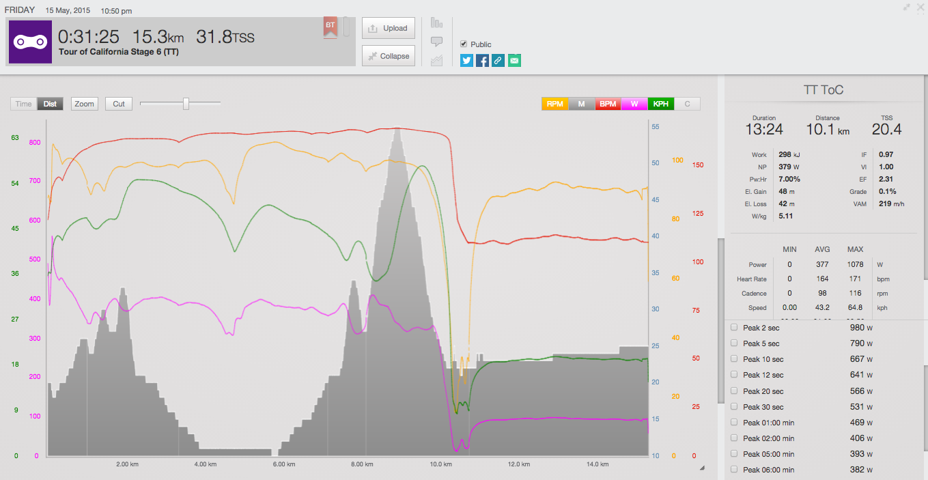Click the FRIDAY date header
The height and width of the screenshot is (480, 928).
(x=20, y=10)
